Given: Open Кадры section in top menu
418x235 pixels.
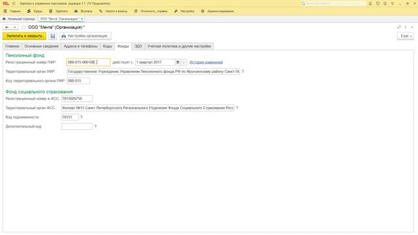Looking at the screenshot, I should [35, 11].
